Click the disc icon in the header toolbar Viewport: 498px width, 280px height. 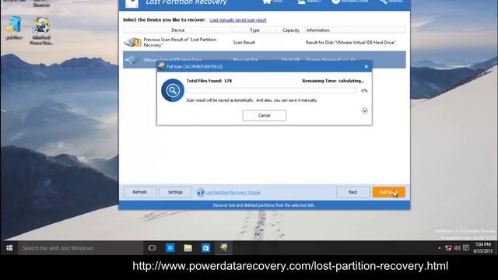point(335,2)
